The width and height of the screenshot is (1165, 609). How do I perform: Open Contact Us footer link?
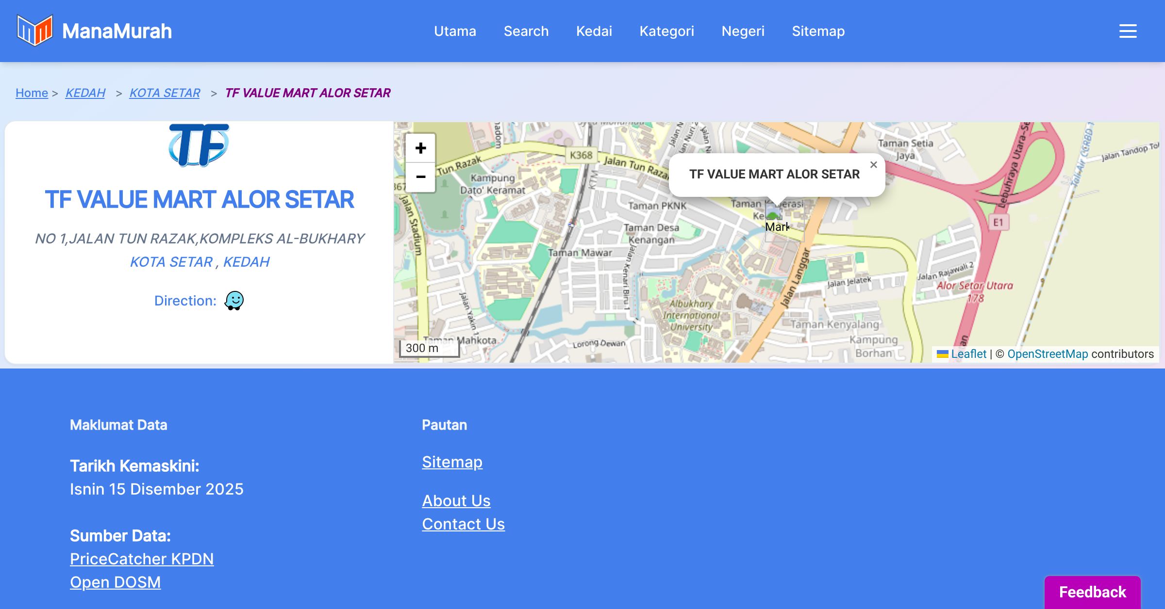[463, 524]
